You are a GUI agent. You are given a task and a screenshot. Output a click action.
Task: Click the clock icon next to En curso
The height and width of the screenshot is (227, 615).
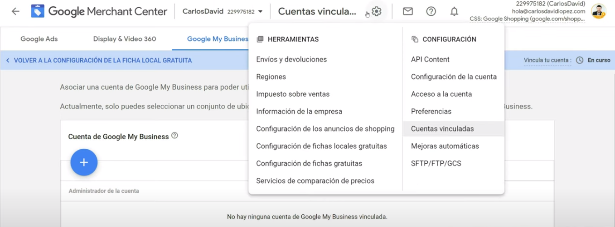pos(579,60)
